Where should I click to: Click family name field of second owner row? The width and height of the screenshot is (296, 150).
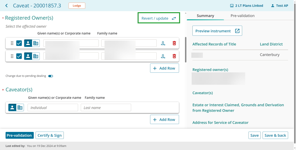pos(129,56)
